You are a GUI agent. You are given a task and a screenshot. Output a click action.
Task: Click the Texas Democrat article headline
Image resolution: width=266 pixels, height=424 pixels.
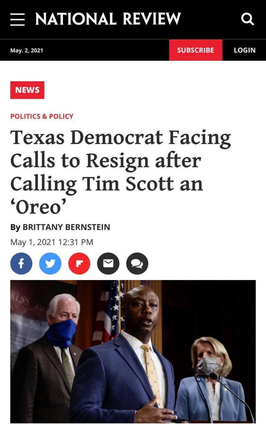[120, 172]
